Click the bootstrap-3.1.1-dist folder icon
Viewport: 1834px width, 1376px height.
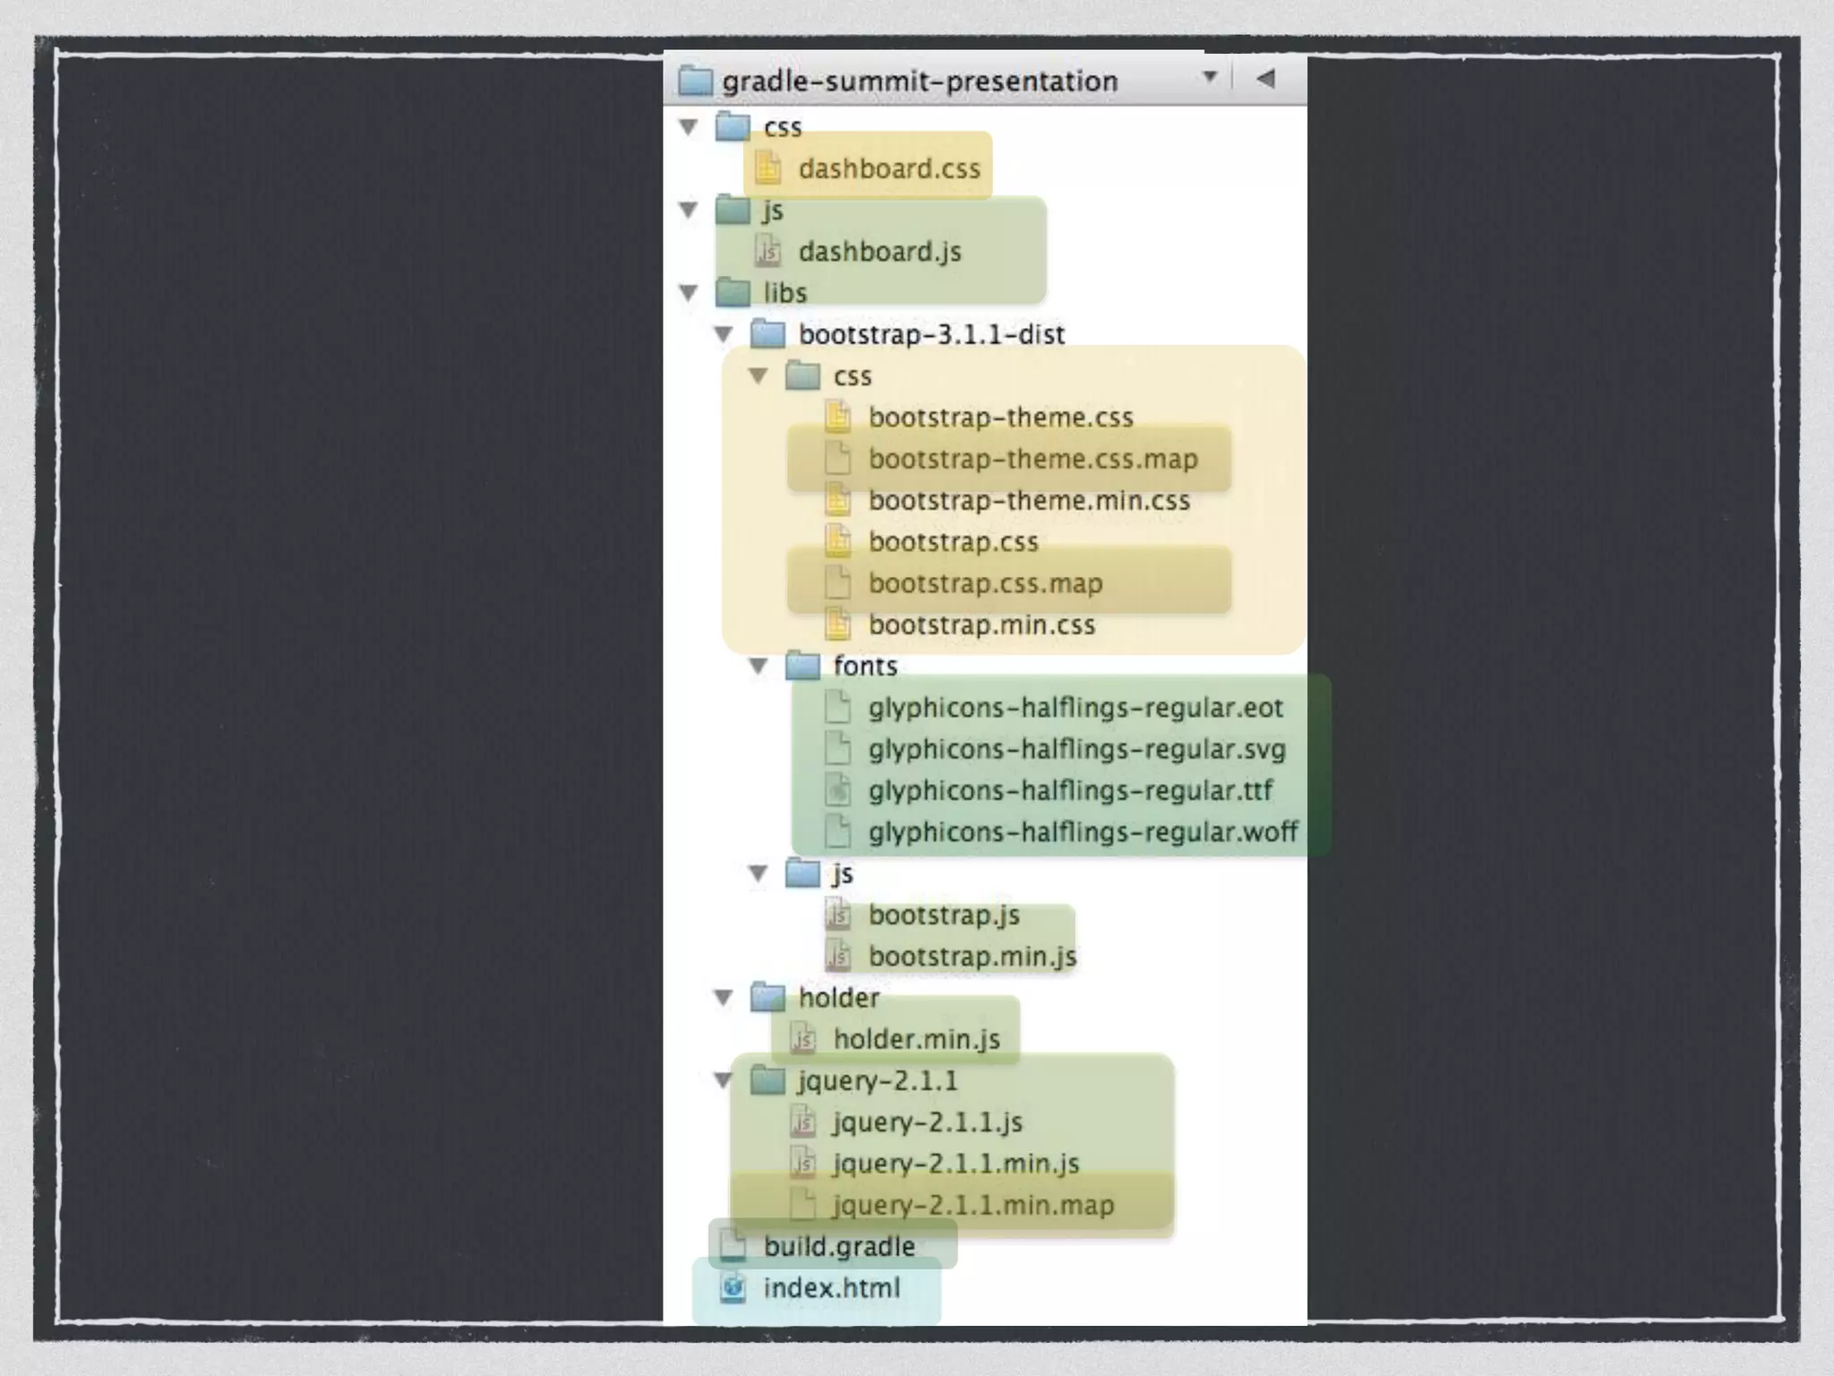tap(767, 333)
